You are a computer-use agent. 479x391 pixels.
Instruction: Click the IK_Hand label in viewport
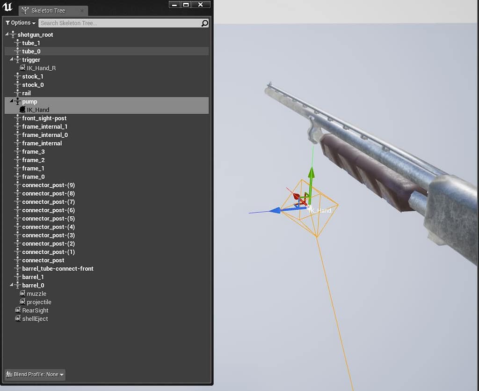click(319, 210)
